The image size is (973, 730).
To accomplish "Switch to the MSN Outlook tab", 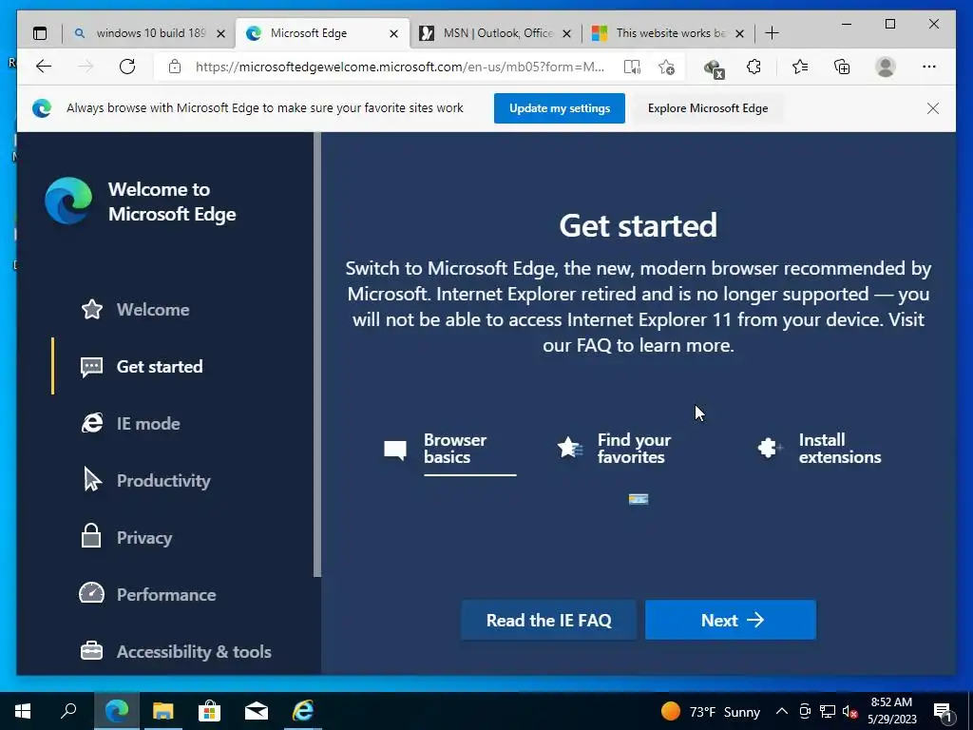I will click(x=495, y=33).
